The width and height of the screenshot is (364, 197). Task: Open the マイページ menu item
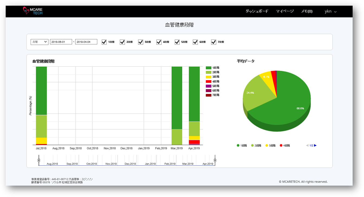[x=285, y=11]
